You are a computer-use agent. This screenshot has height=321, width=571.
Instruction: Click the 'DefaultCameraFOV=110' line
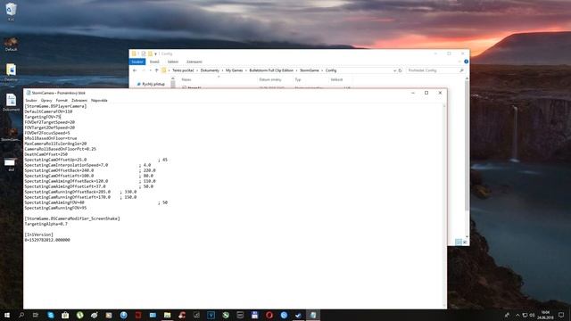pyautogui.click(x=48, y=111)
